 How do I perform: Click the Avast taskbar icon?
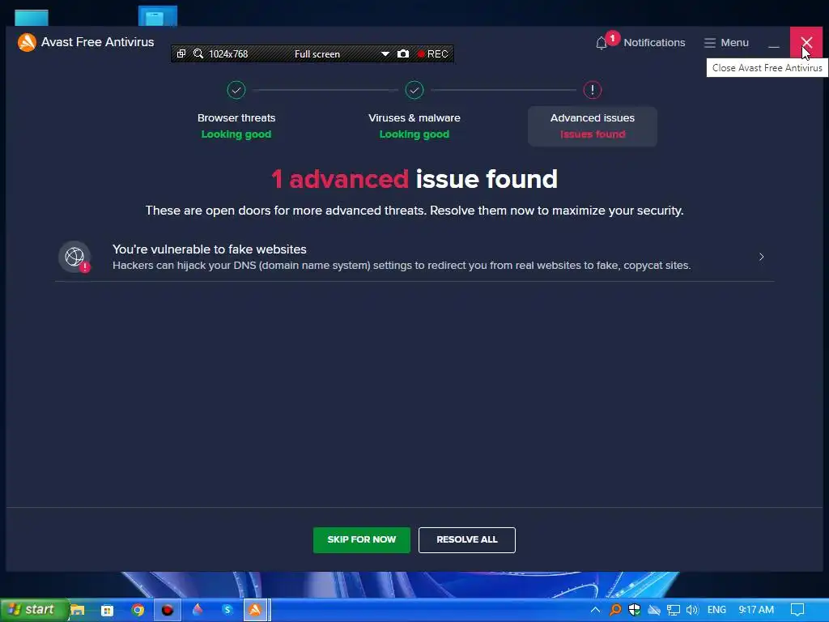tap(255, 611)
